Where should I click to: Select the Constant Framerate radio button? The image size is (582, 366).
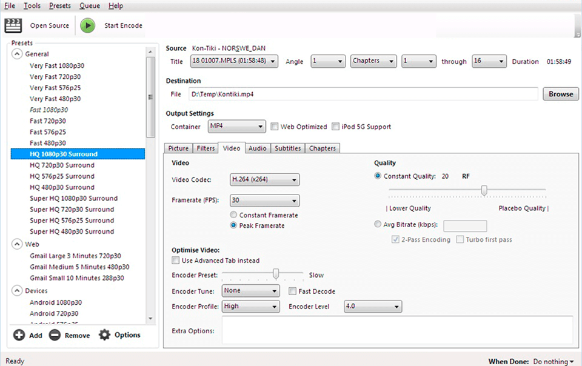(x=233, y=215)
